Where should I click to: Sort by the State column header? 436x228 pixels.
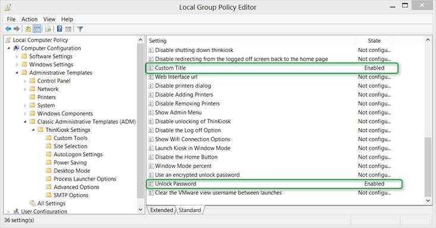pyautogui.click(x=374, y=41)
